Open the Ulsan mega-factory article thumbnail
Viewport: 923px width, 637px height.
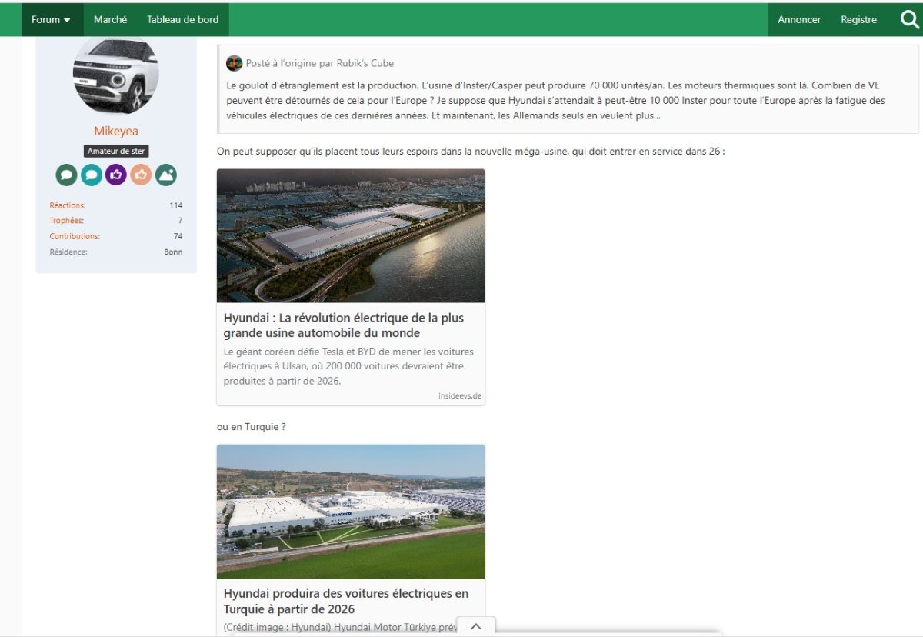point(351,235)
